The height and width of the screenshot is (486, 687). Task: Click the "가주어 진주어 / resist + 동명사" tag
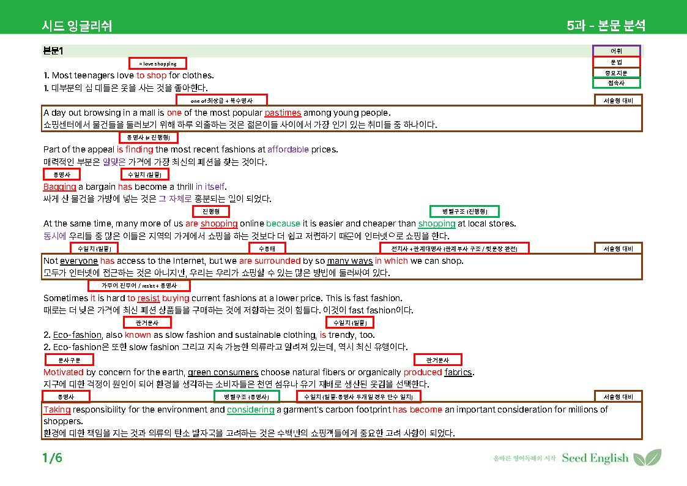(x=141, y=285)
